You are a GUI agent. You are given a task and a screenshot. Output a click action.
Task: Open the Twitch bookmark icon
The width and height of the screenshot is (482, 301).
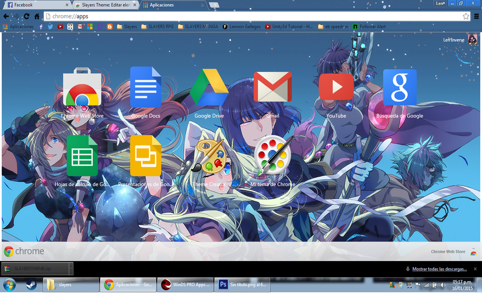click(x=100, y=27)
